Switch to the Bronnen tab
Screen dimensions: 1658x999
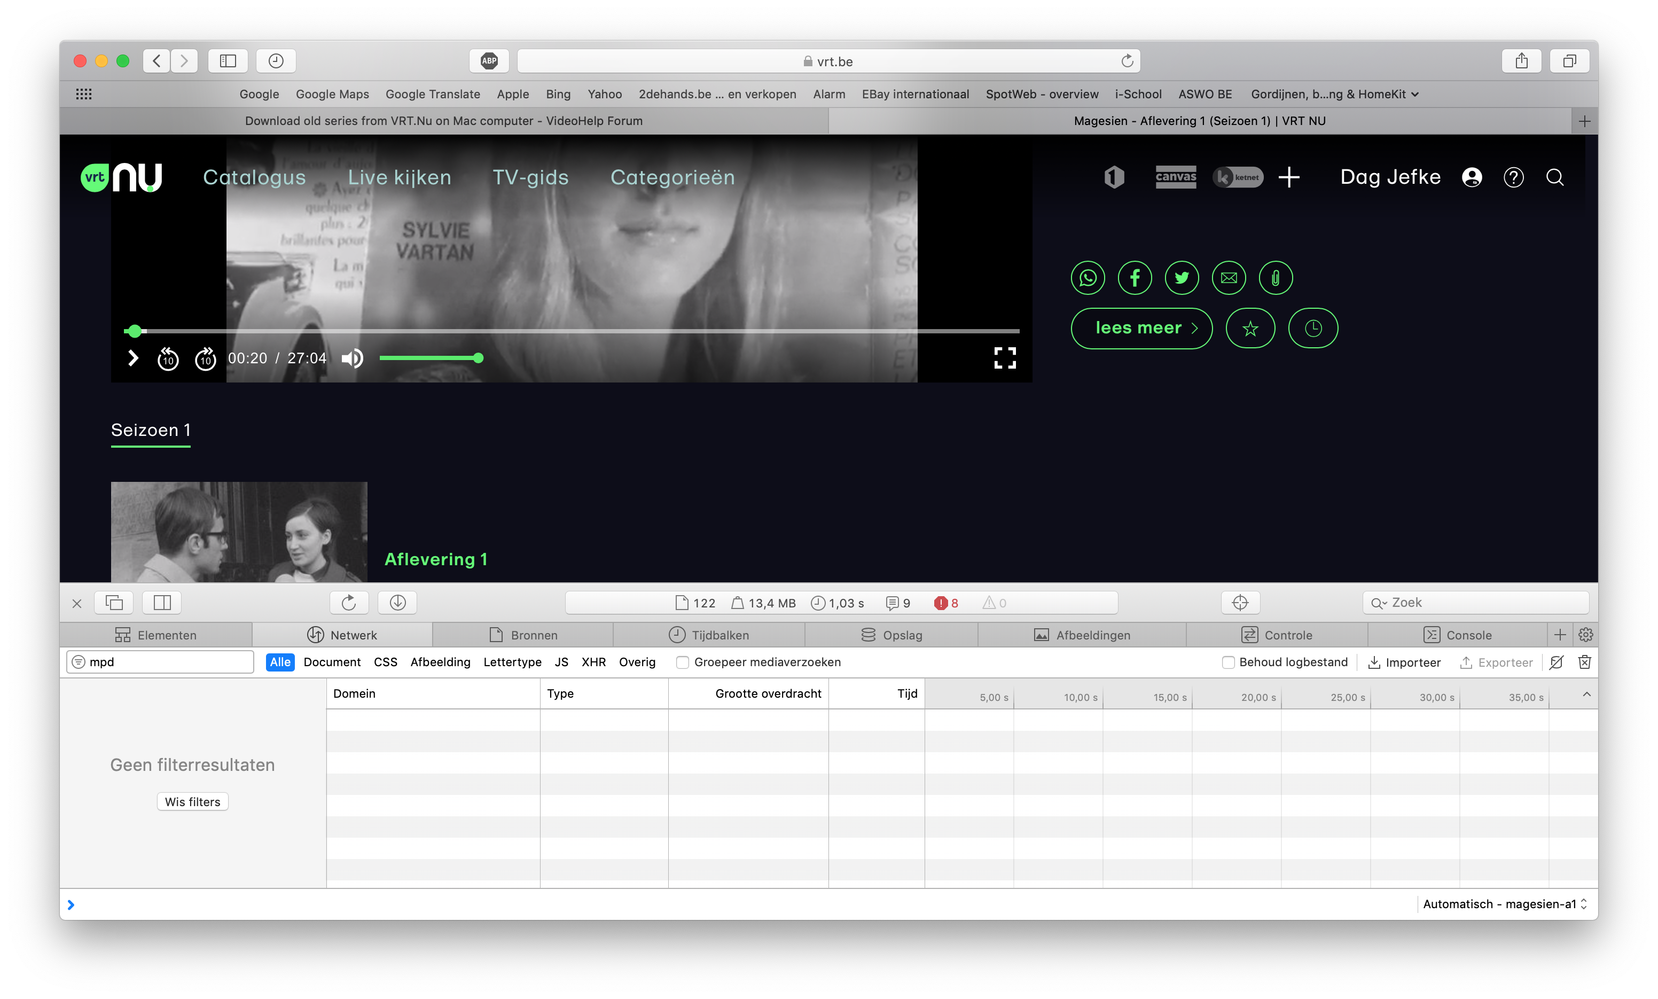[x=523, y=635]
